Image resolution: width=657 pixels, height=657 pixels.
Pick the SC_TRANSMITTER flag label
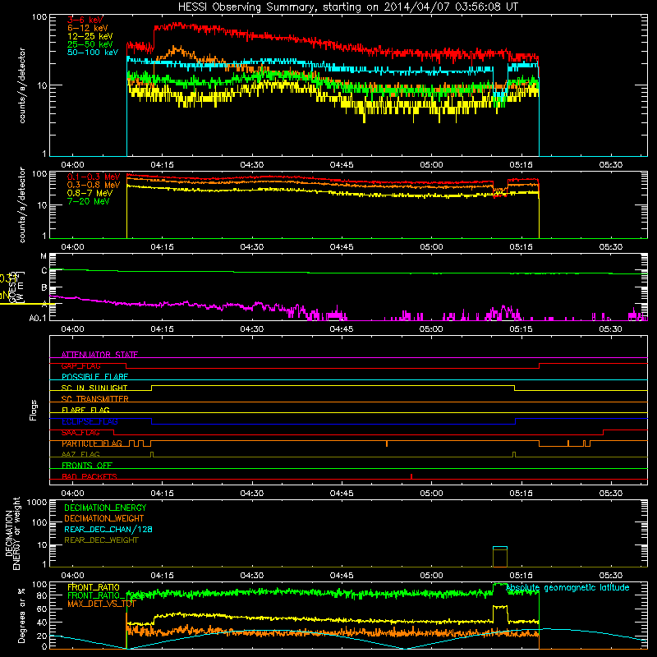[94, 399]
